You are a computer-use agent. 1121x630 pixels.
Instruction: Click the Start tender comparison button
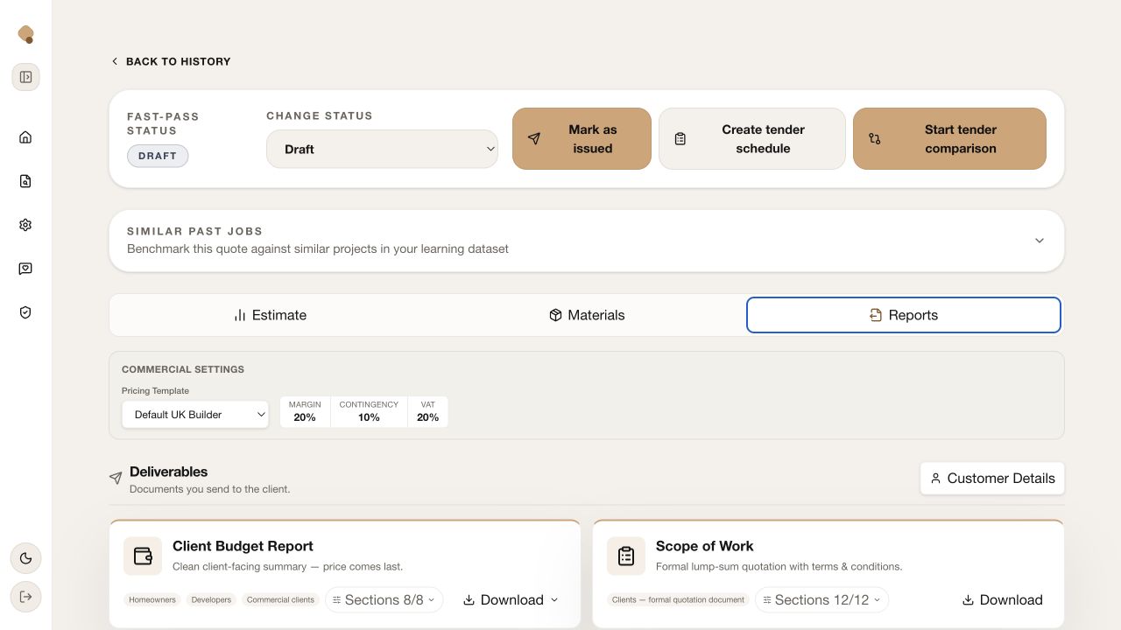point(949,138)
